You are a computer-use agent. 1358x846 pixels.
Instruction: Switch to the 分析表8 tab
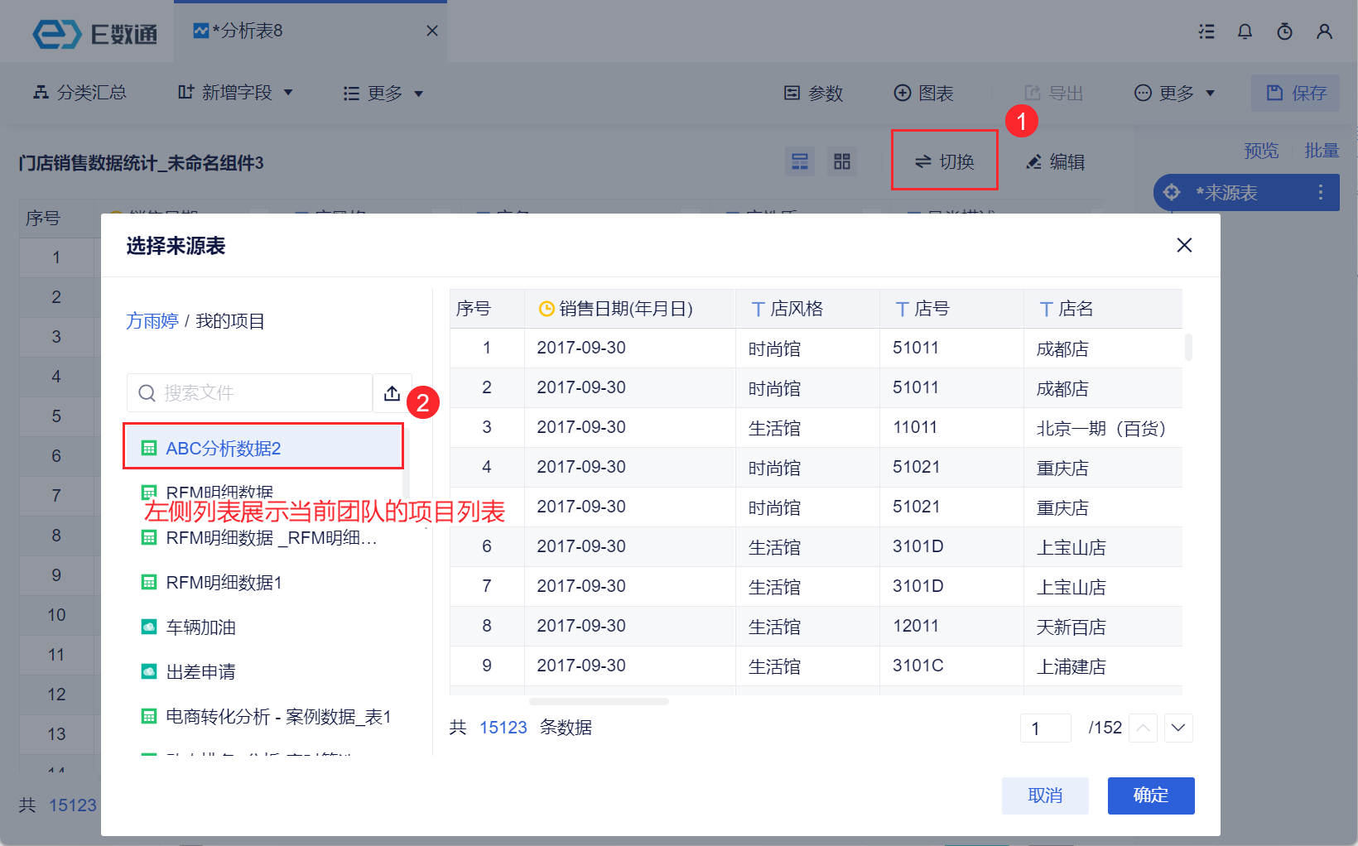pos(311,31)
